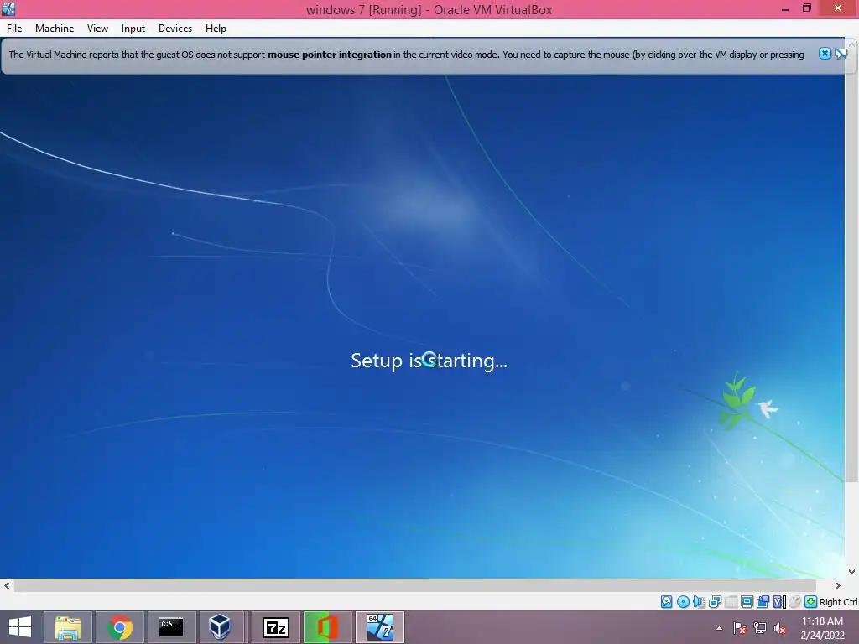Viewport: 859px width, 644px height.
Task: Click the V processor chip status icon
Action: coord(779,602)
